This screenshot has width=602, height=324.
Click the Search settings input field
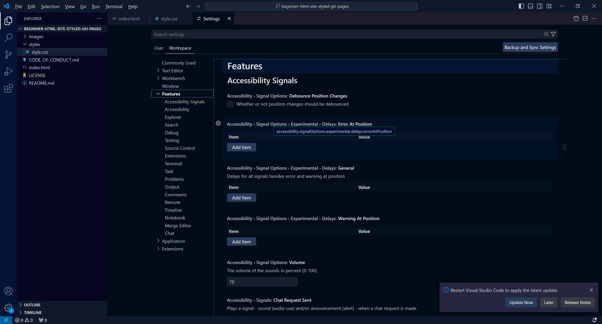pos(345,34)
